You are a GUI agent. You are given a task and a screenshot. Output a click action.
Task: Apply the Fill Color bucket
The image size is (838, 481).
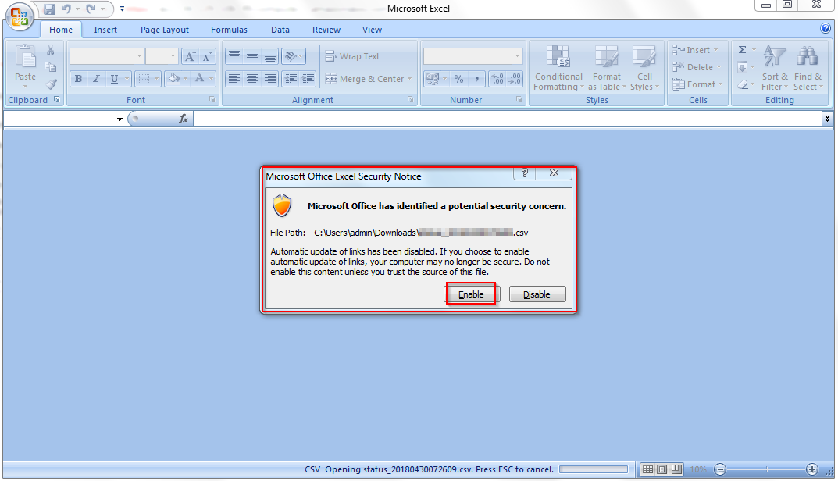coord(173,79)
